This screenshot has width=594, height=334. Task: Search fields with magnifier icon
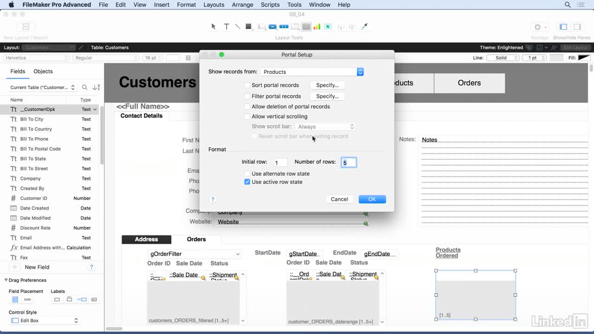pos(84,87)
